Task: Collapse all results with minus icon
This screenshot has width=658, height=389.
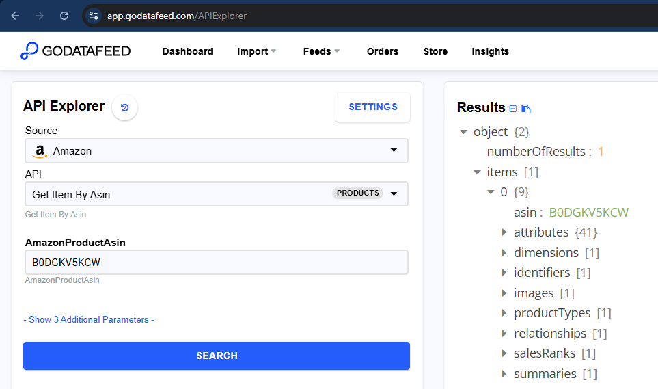Action: (513, 109)
